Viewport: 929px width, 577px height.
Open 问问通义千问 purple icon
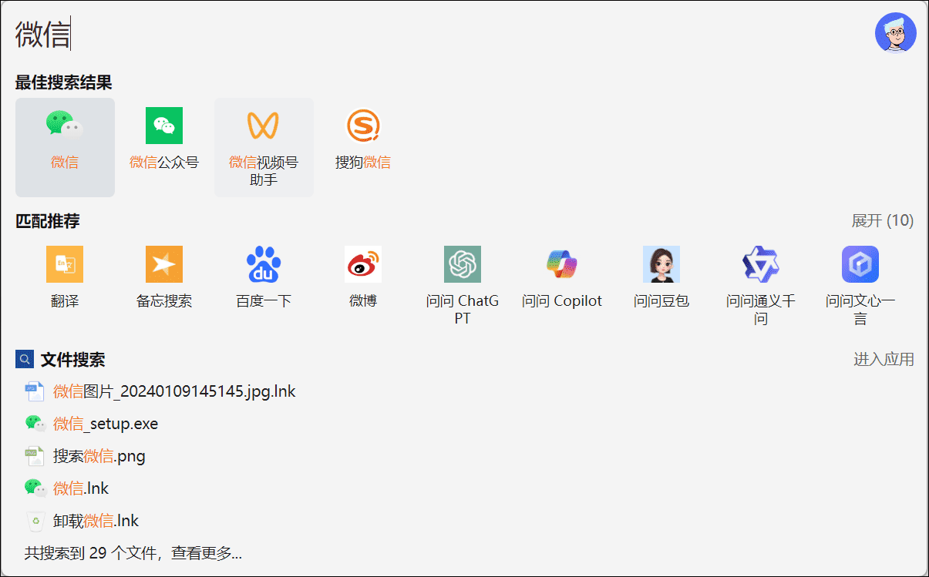[761, 264]
